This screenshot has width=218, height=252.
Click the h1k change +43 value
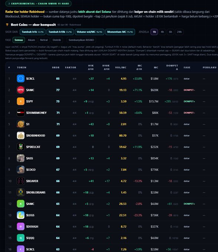tap(91, 124)
